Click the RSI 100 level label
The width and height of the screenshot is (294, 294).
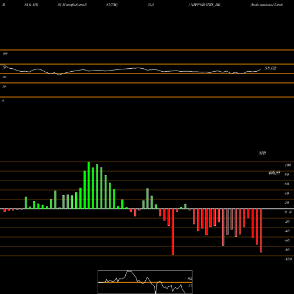pos(5,54)
